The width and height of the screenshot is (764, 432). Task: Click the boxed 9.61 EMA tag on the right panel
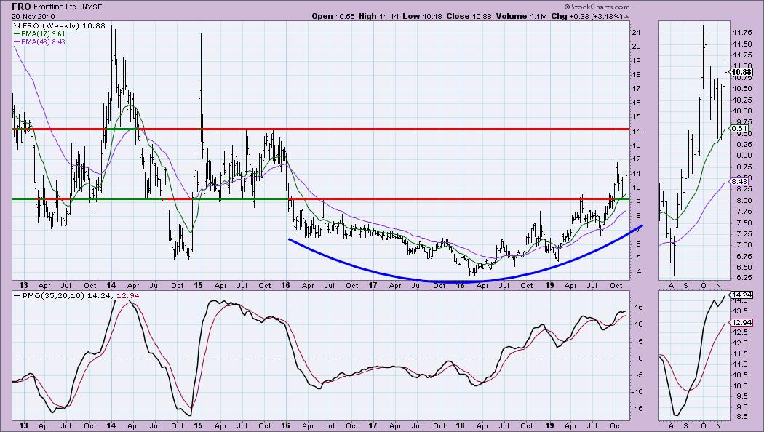(739, 129)
